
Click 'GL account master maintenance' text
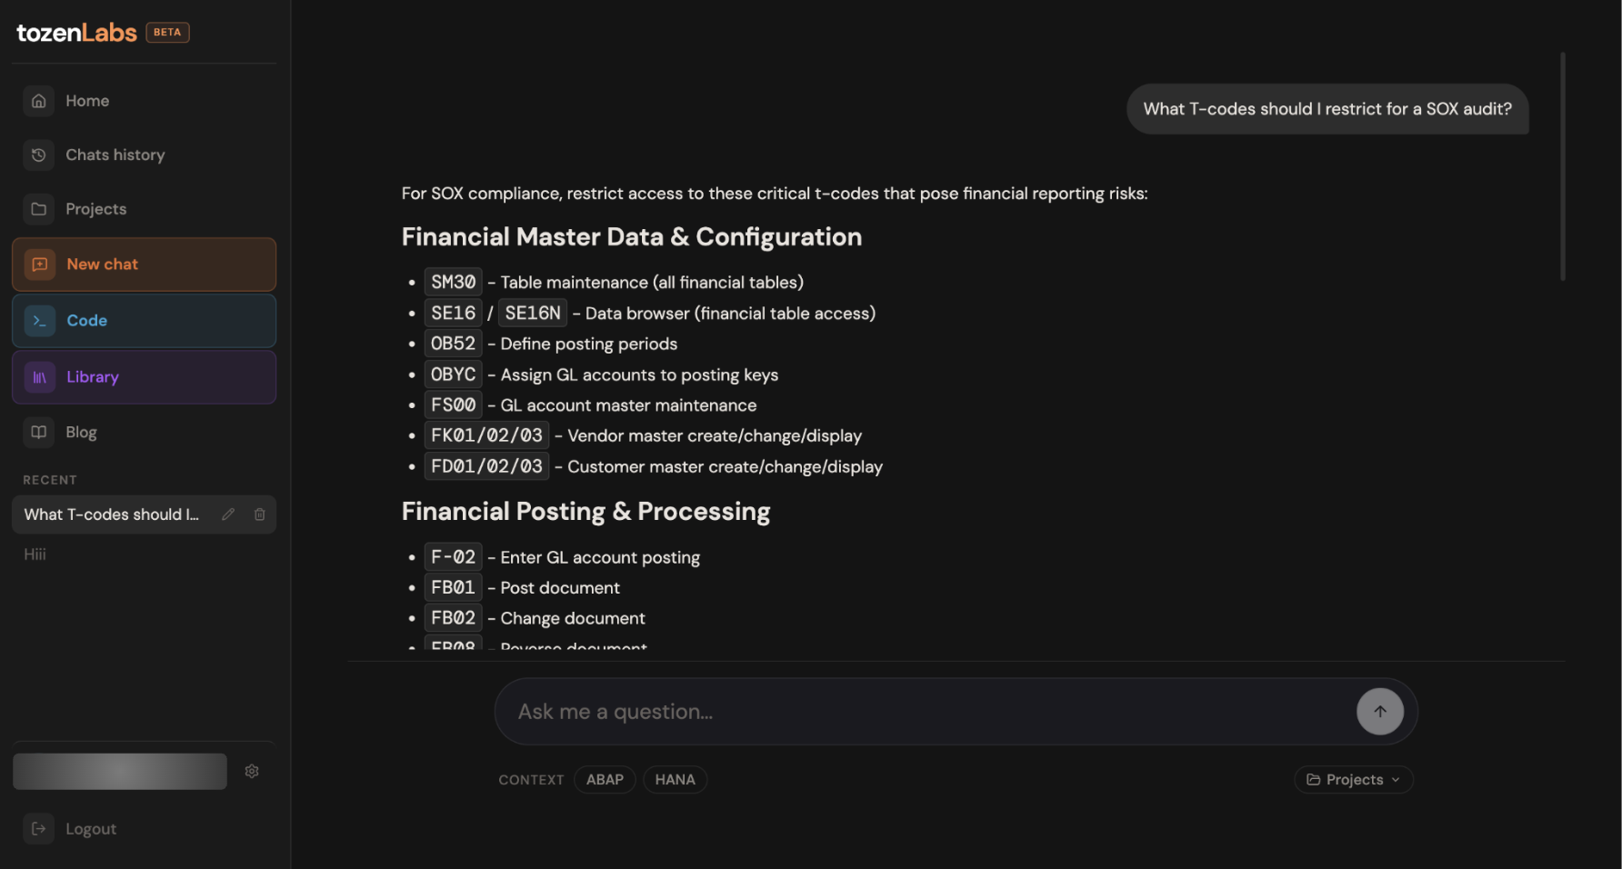pos(628,405)
